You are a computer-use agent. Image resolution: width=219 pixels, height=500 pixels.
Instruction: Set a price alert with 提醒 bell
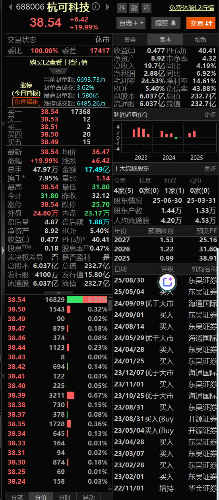[x=165, y=23]
